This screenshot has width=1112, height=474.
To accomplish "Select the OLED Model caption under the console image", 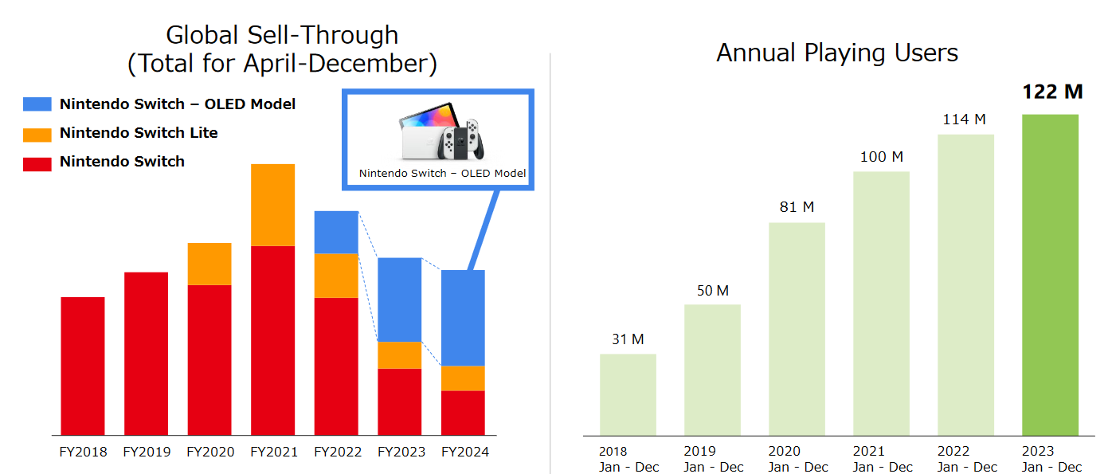I will 442,173.
